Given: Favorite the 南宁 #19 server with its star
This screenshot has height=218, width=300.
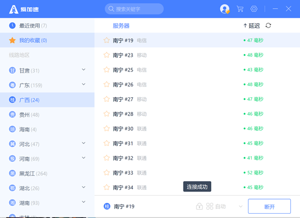Looking at the screenshot, I should 107,41.
